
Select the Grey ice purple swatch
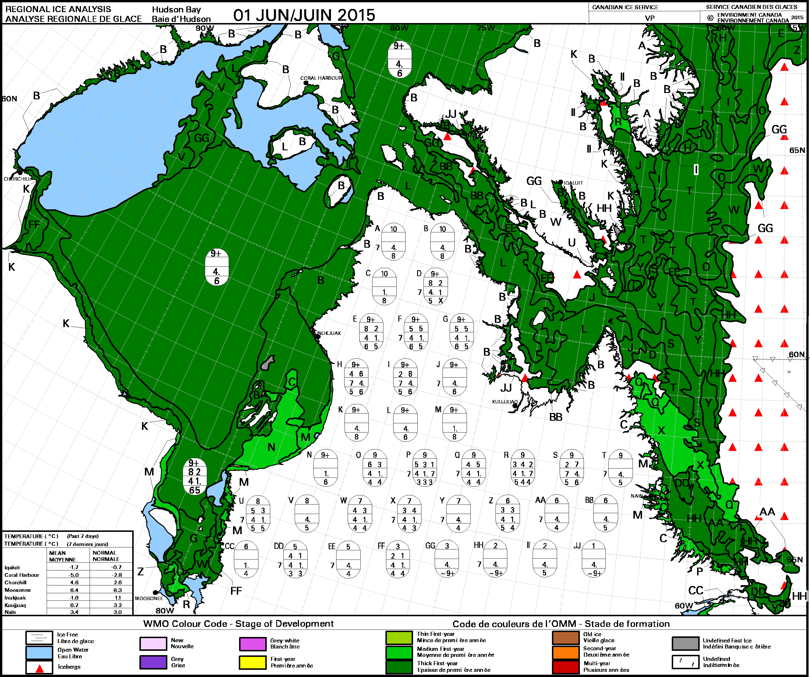pos(153,662)
